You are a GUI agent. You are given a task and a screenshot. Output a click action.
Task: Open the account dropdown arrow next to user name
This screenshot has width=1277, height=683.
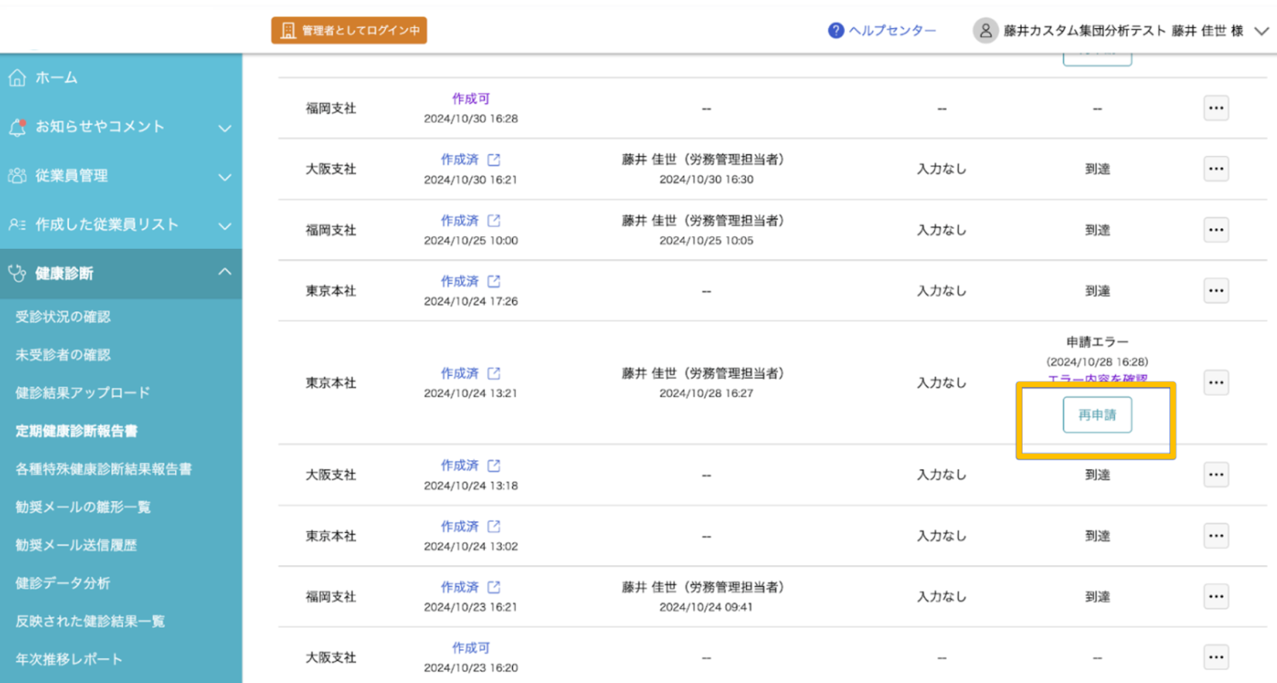(1262, 32)
